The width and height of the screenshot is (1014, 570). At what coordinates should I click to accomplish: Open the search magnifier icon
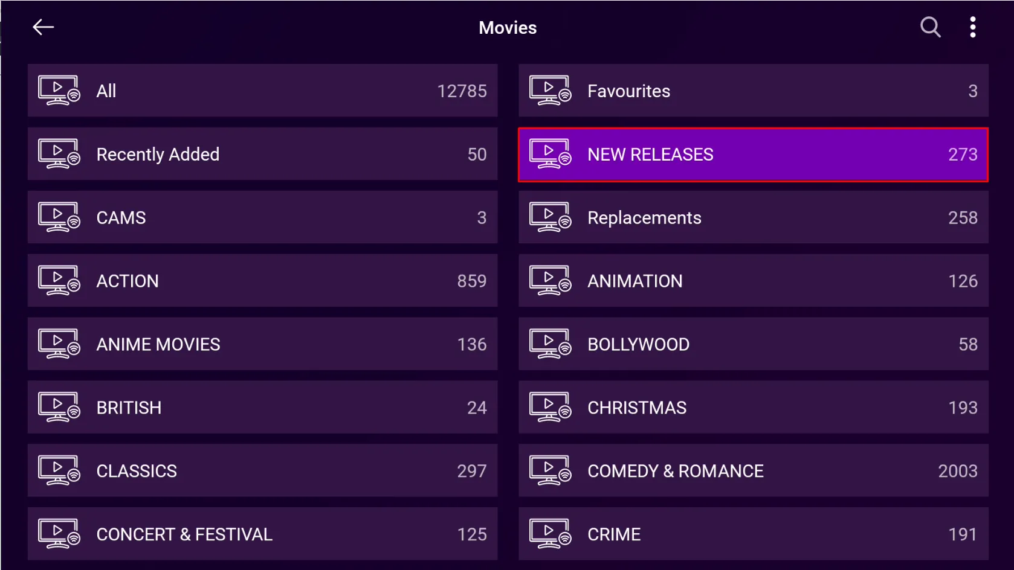[930, 27]
